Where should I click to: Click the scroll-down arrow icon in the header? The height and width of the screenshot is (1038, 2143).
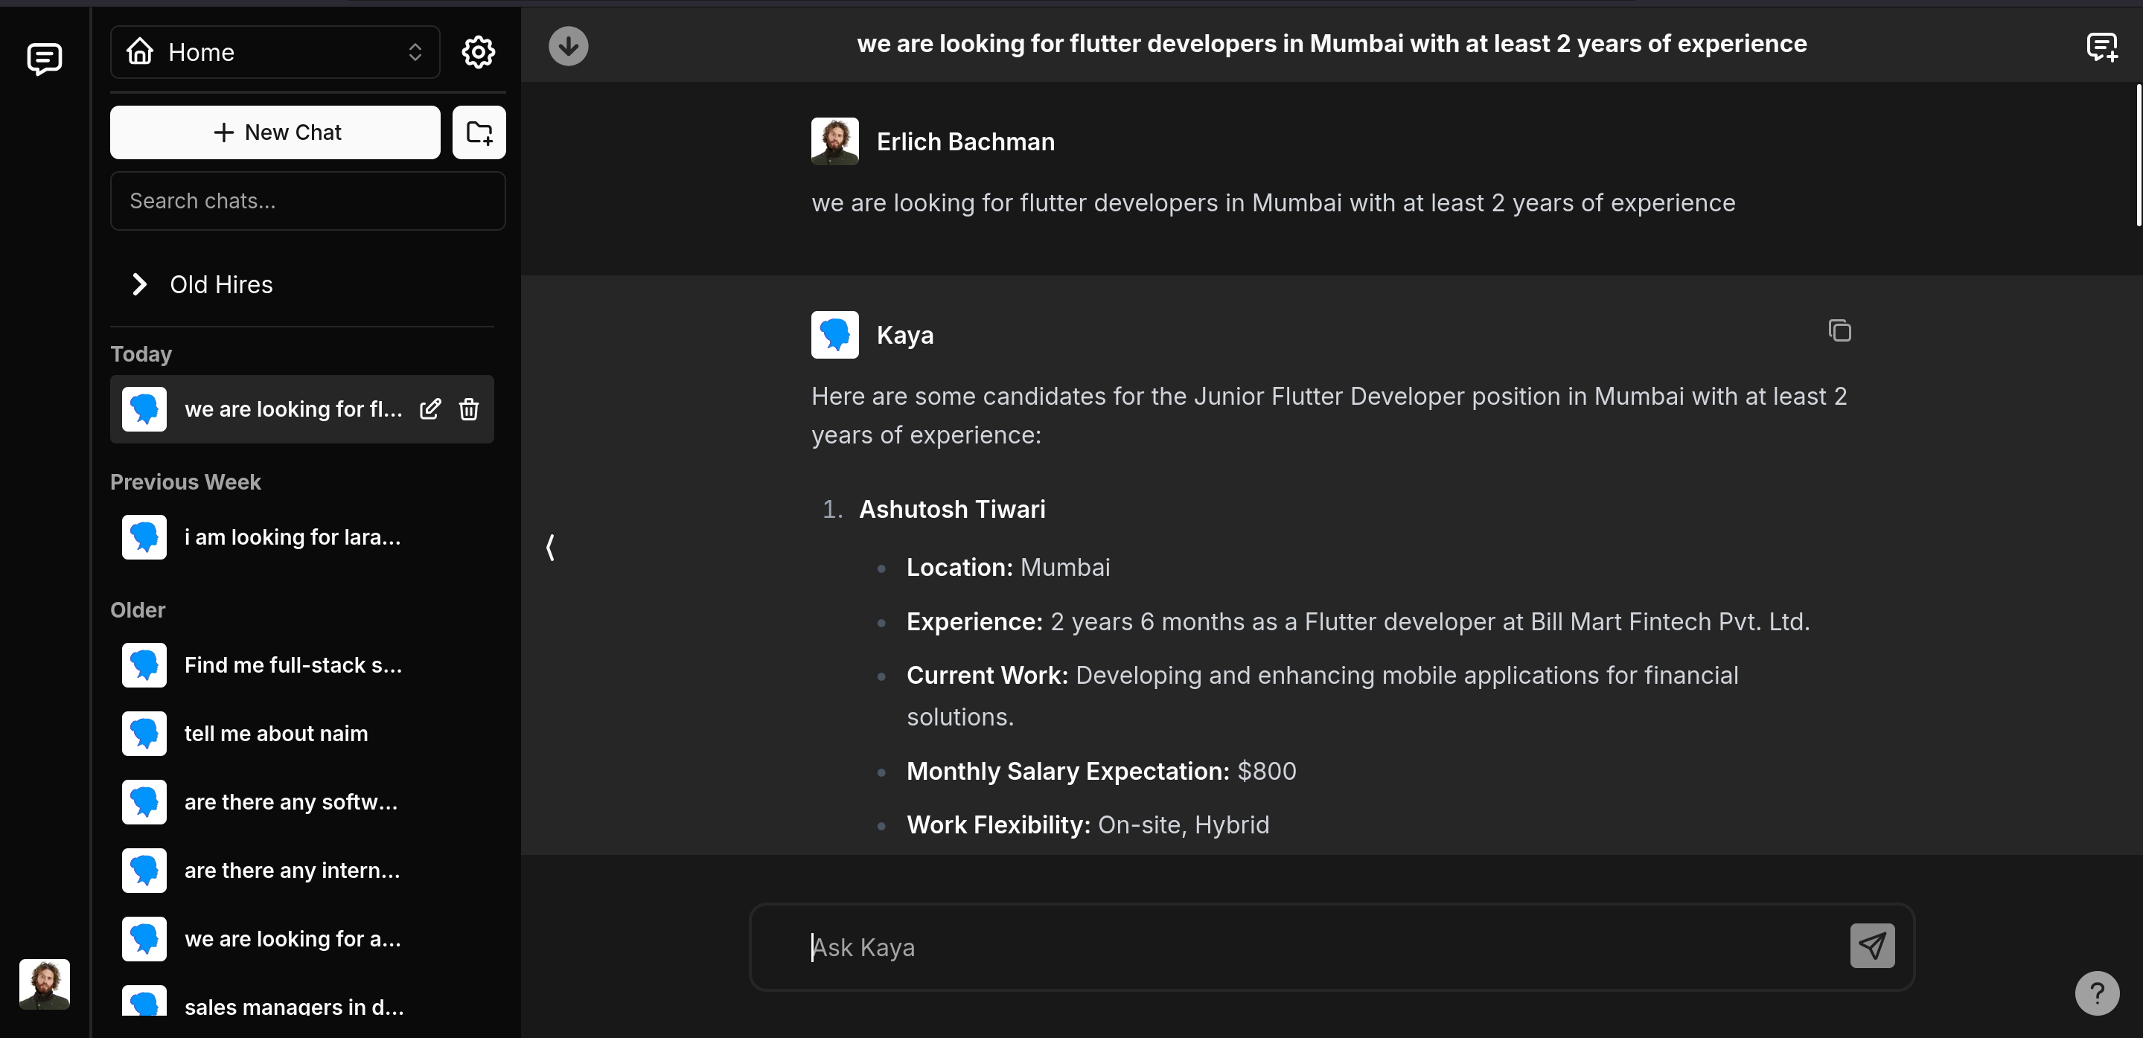click(568, 45)
